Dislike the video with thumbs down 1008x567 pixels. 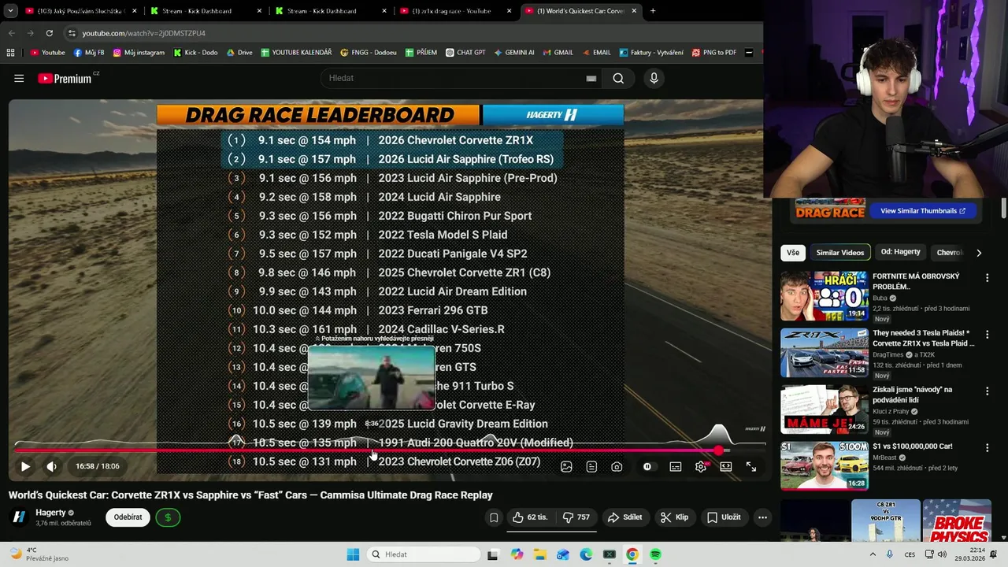coord(576,517)
